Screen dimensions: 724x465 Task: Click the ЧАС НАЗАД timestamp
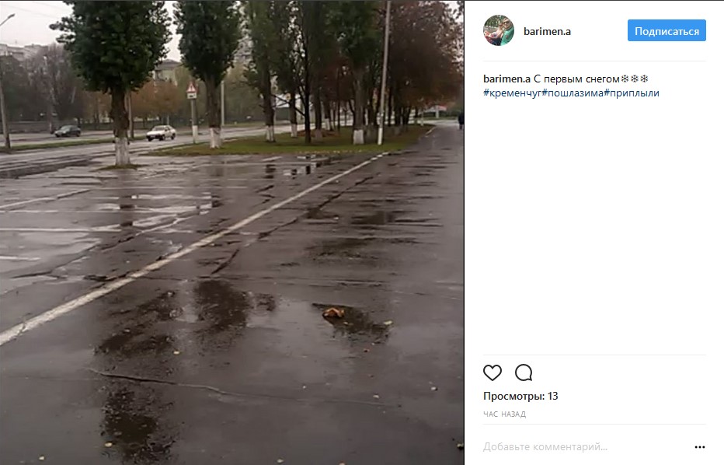coord(504,414)
